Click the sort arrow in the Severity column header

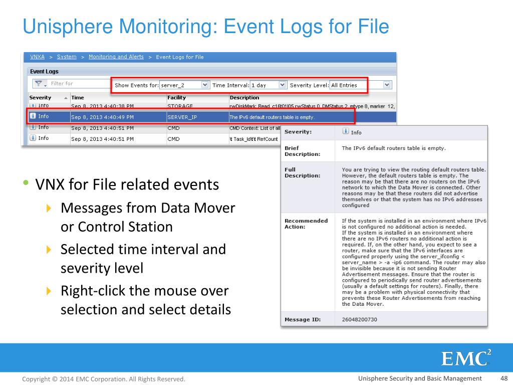pyautogui.click(x=66, y=98)
